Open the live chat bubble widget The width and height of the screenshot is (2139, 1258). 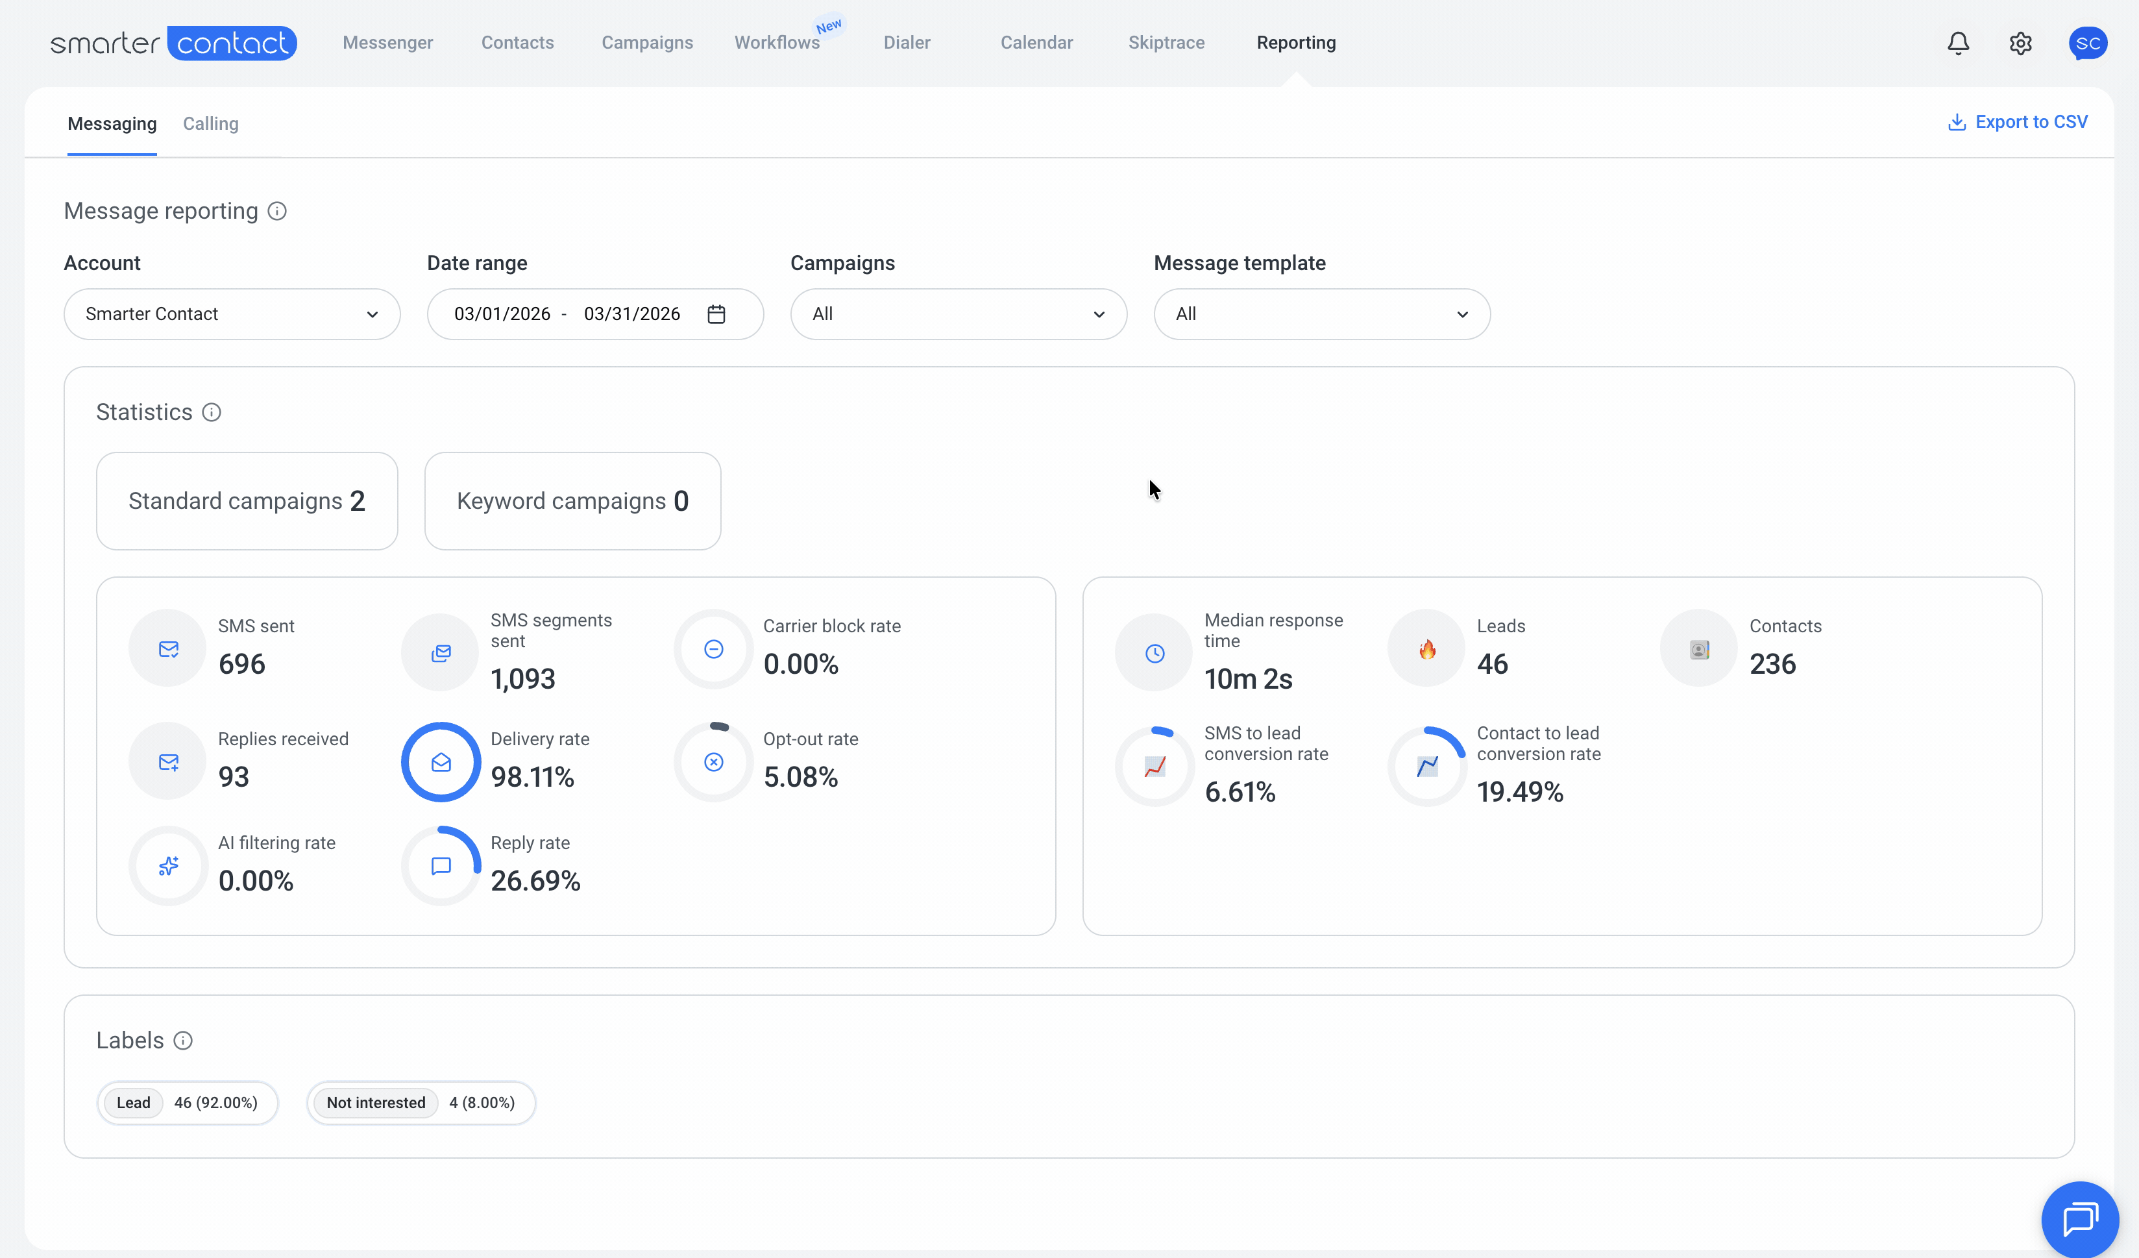(2081, 1219)
